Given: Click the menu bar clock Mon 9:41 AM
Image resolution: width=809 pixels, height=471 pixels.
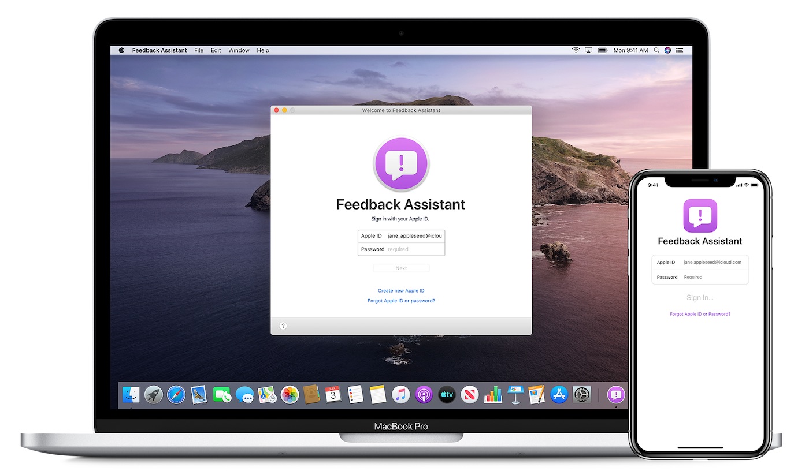Looking at the screenshot, I should (x=630, y=50).
